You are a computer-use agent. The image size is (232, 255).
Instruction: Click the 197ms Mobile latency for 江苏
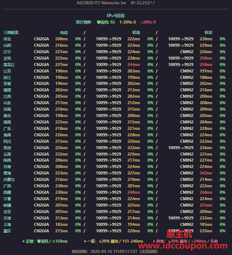click(x=206, y=71)
